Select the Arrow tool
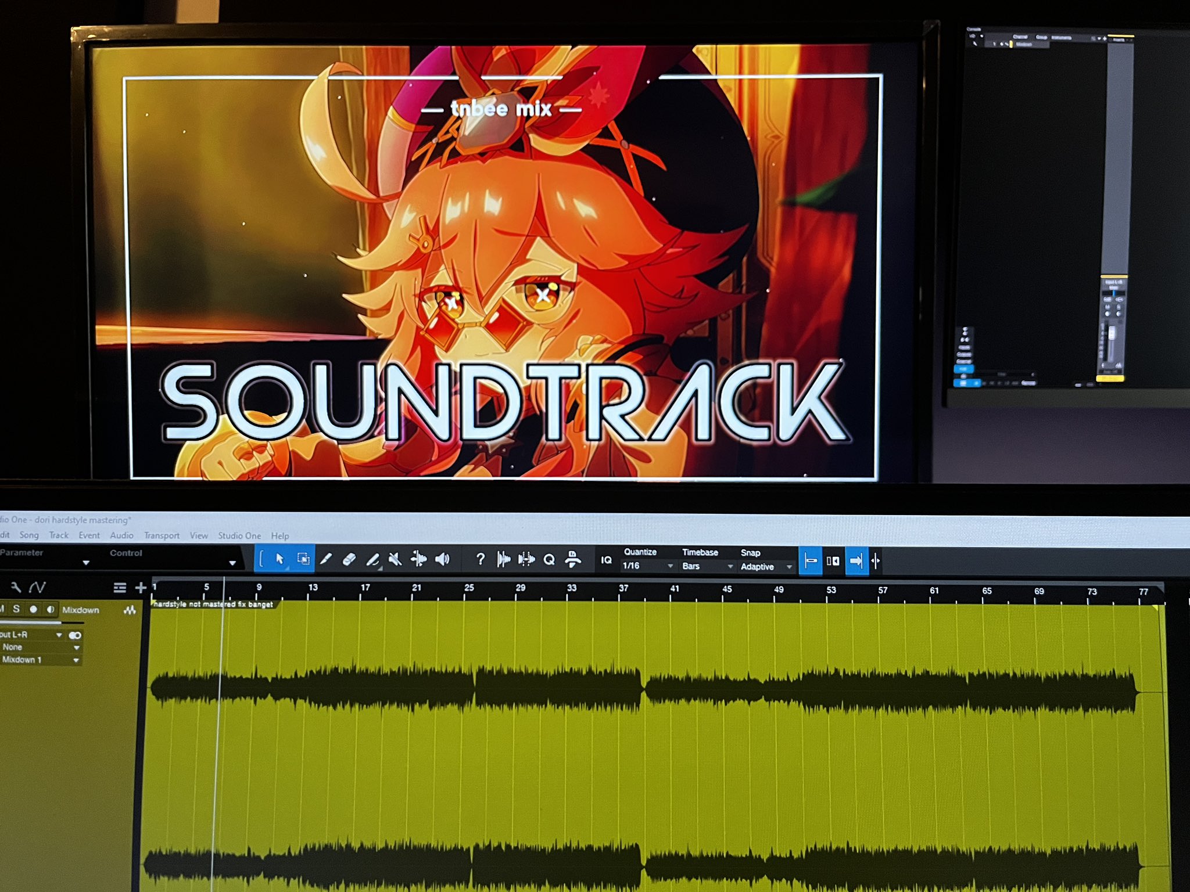 279,559
